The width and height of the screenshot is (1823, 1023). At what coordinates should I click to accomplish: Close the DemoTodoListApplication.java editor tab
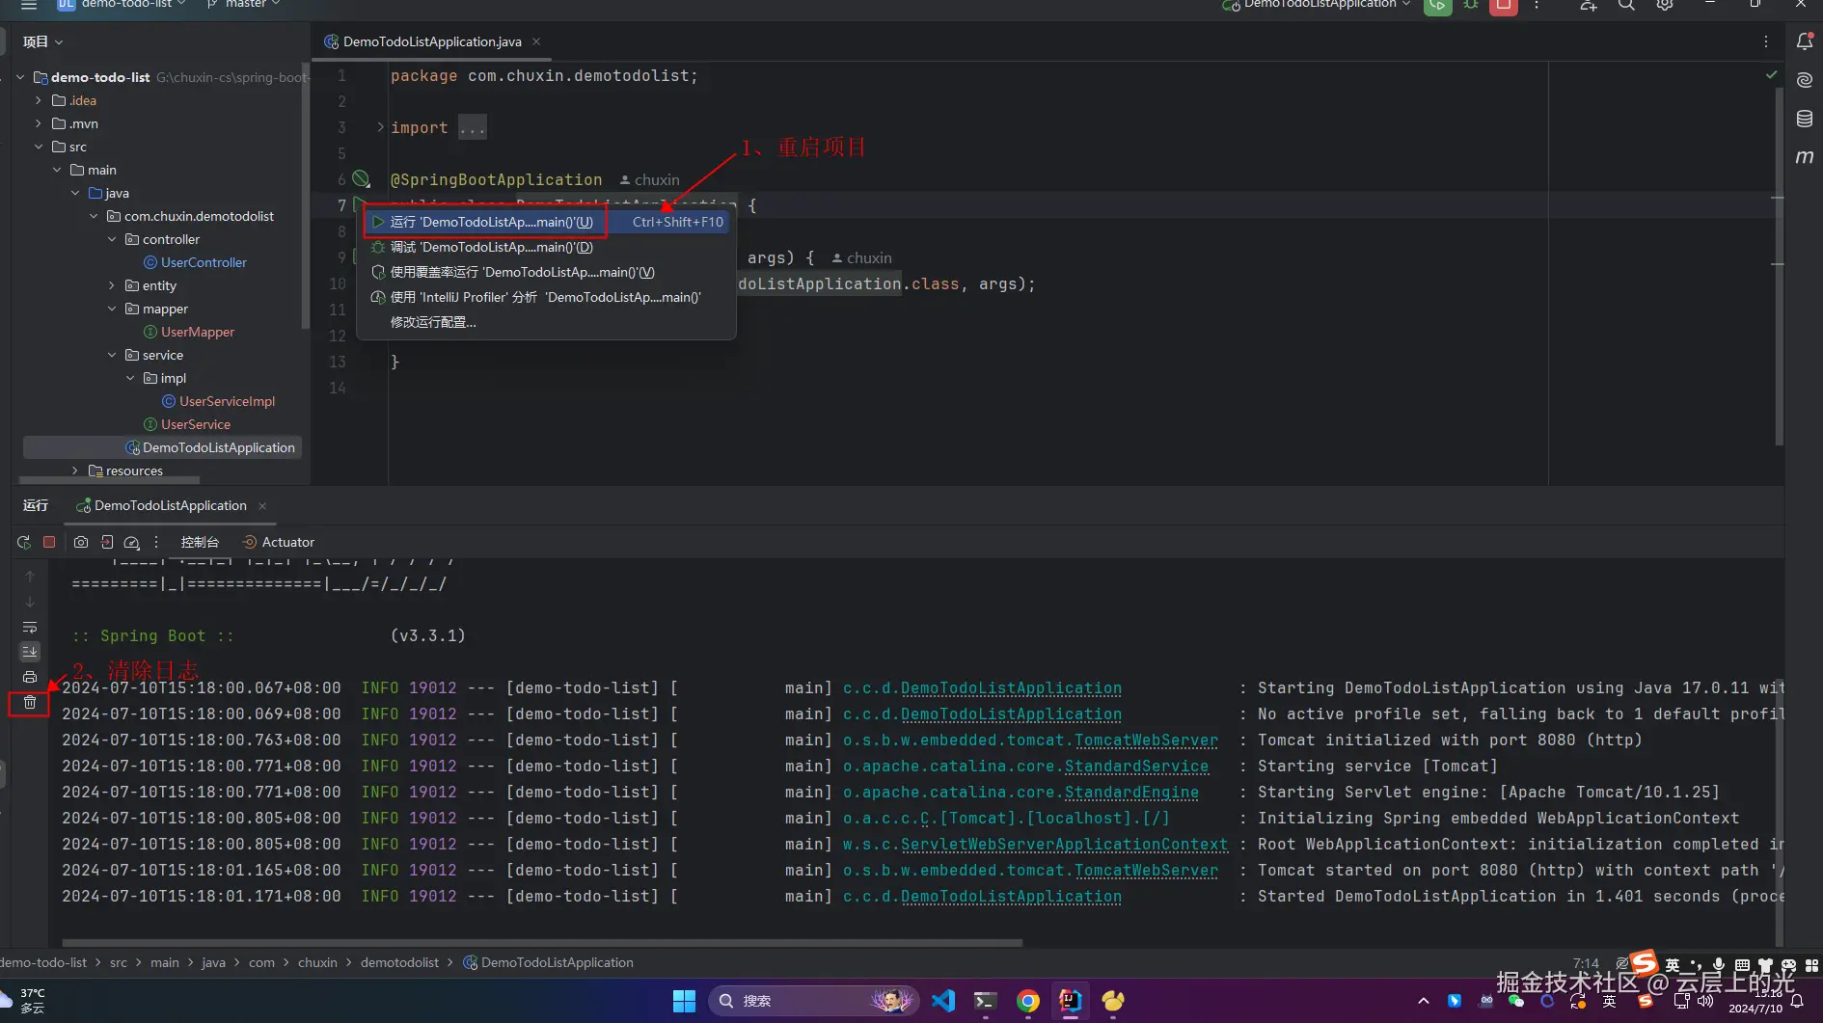tap(536, 41)
